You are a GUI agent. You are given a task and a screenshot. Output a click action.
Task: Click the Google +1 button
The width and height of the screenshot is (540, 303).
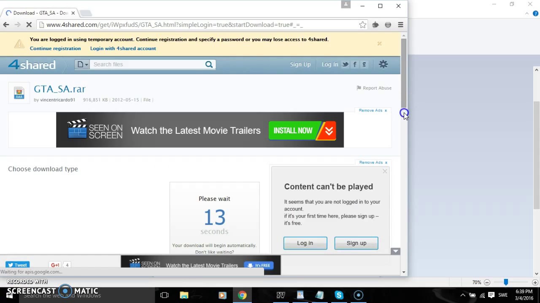(55, 265)
